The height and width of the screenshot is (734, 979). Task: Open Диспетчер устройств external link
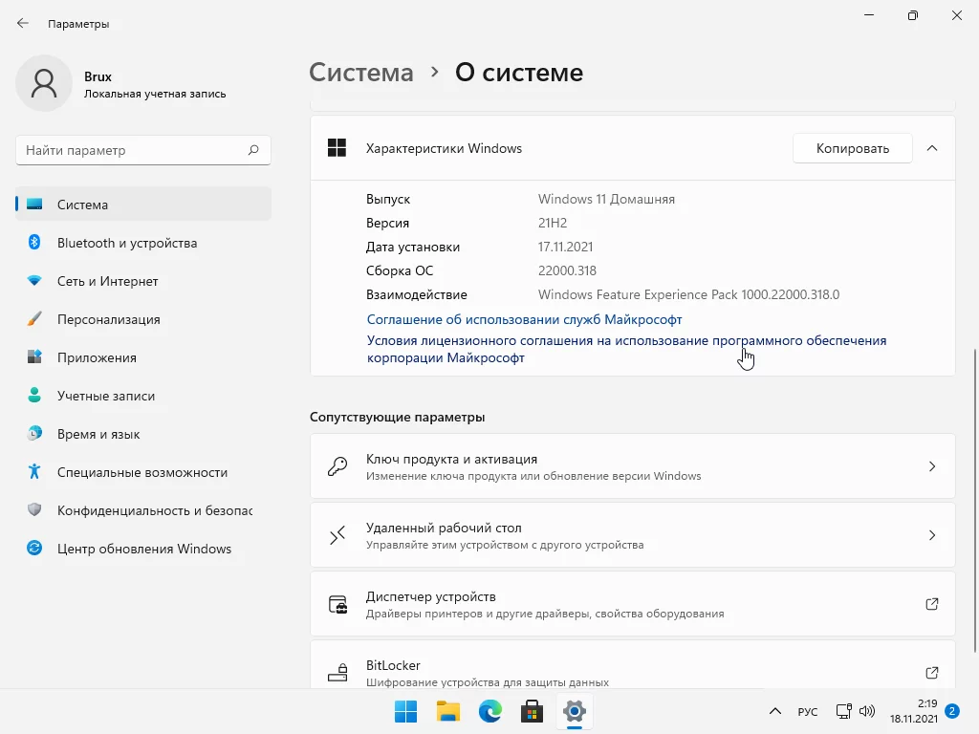pyautogui.click(x=932, y=604)
